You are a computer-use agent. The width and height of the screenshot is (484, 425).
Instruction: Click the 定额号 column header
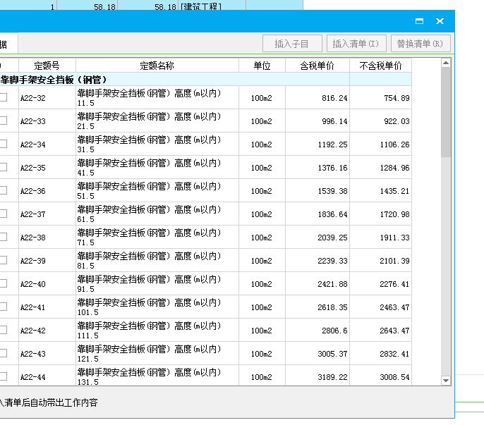pyautogui.click(x=47, y=66)
